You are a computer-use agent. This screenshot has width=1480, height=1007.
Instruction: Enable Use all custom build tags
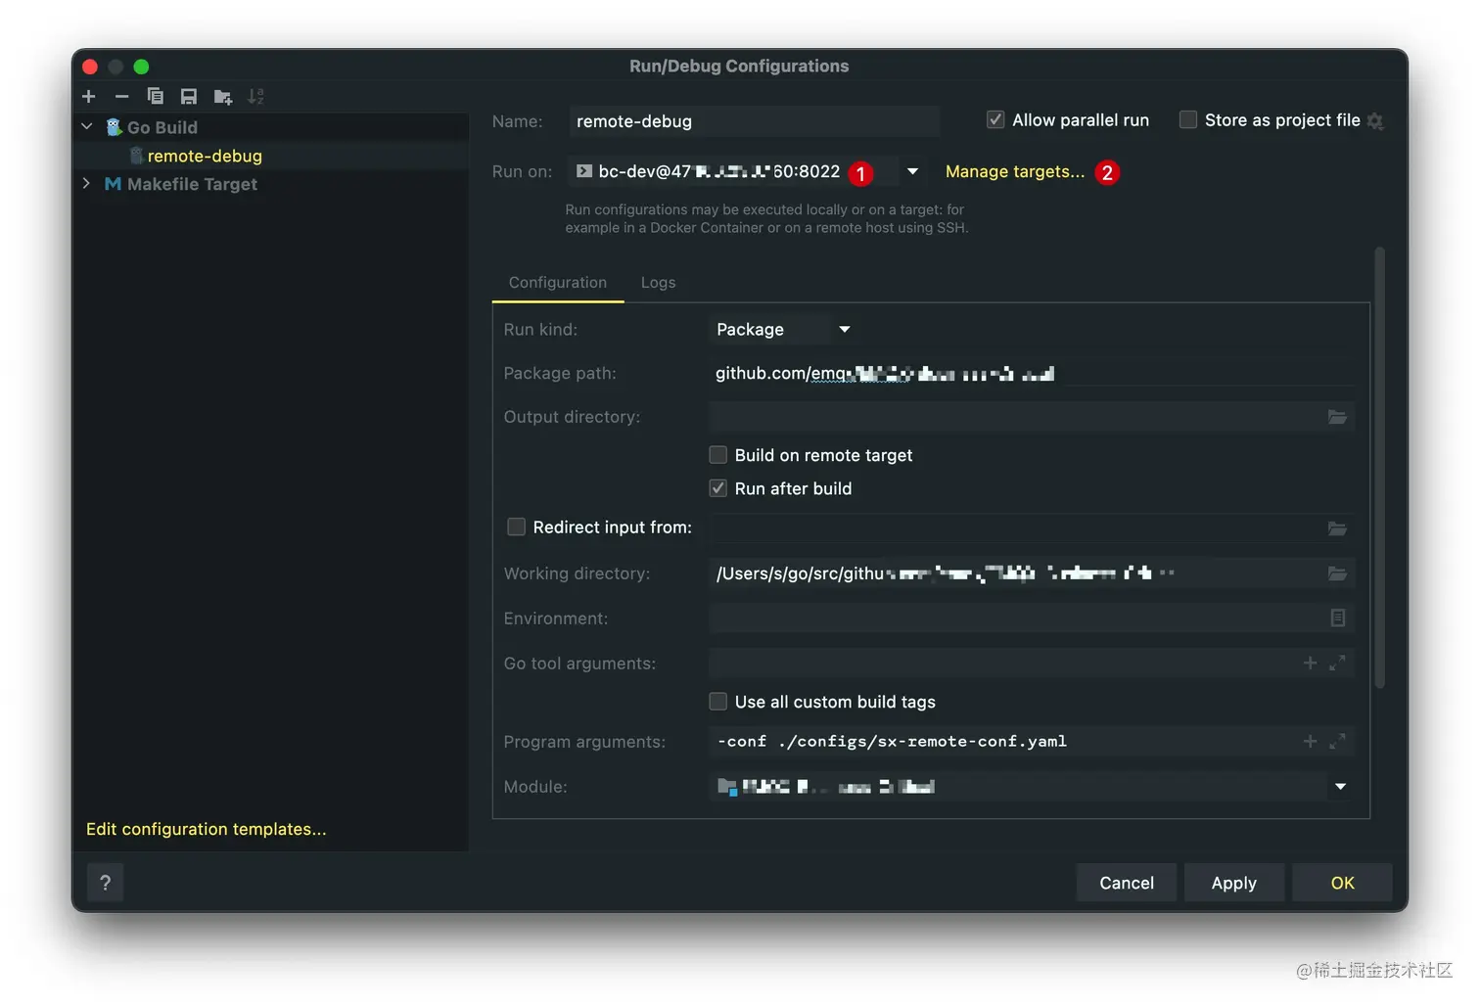718,702
